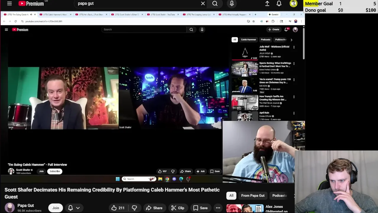Image resolution: width=378 pixels, height=213 pixels.
Task: Click inner YouTube search magnifier button
Action: pos(191,30)
